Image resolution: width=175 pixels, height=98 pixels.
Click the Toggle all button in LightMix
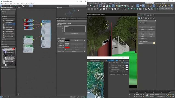coord(112,74)
